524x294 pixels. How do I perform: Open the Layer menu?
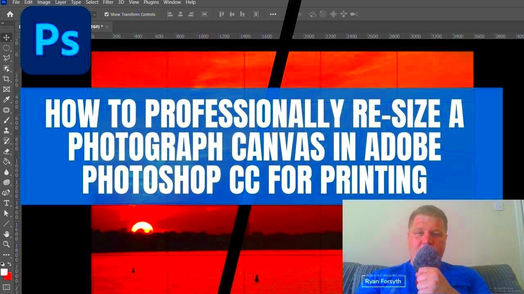click(x=61, y=2)
